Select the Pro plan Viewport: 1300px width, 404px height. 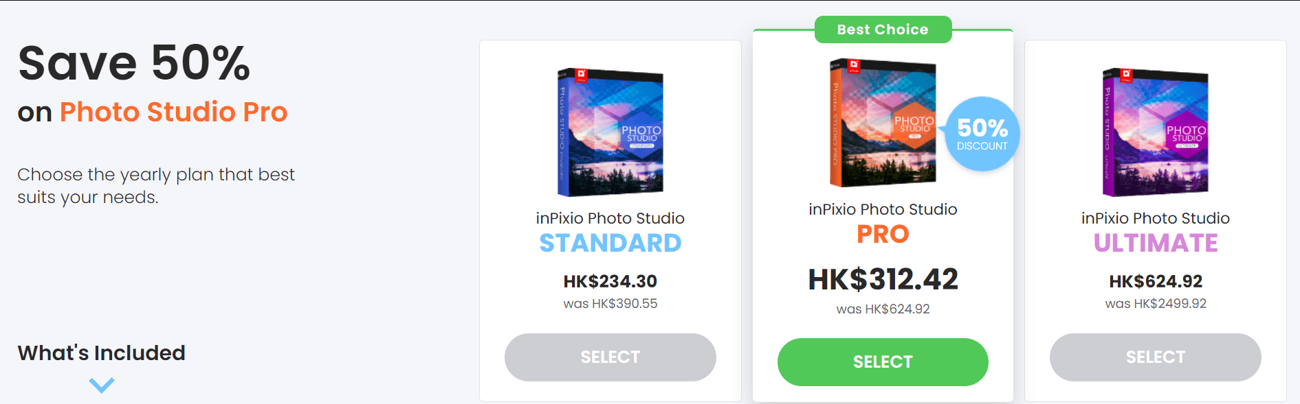pyautogui.click(x=882, y=361)
